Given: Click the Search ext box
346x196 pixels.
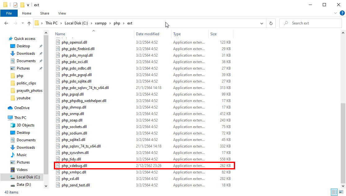Looking at the screenshot, I should click(311, 23).
